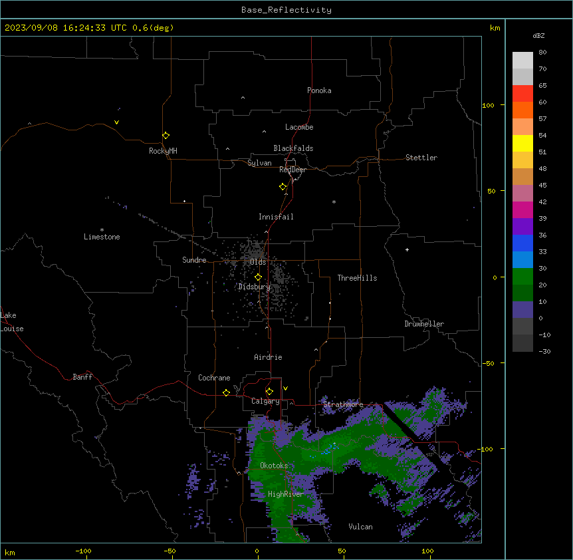The width and height of the screenshot is (573, 560).
Task: Click the magenta 42 dBZ legend swatch
Action: pyautogui.click(x=522, y=210)
